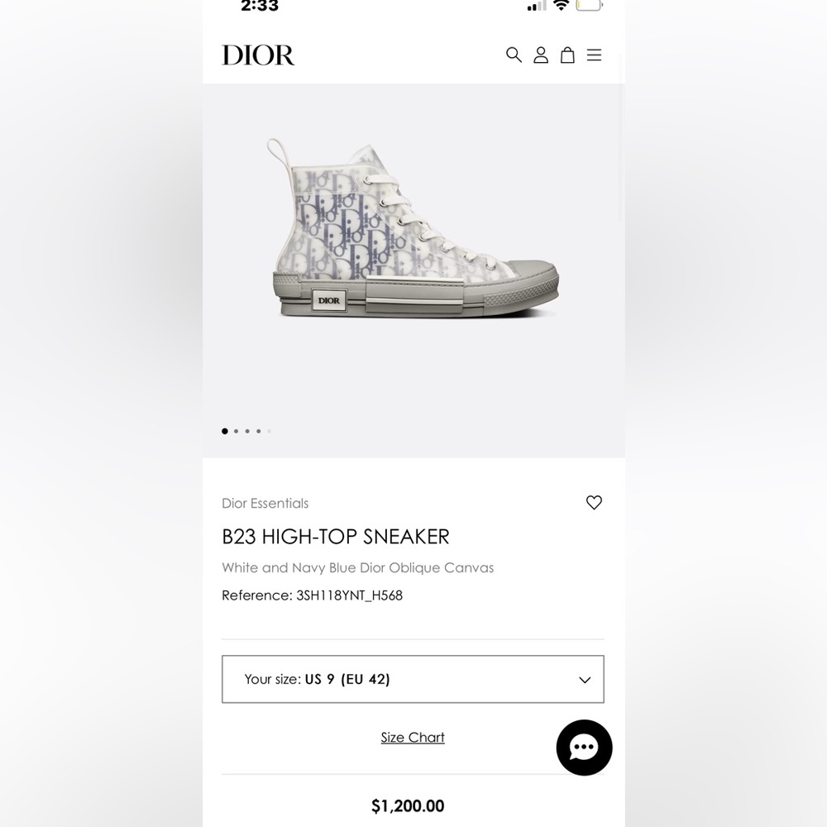Click the Dior logo
The image size is (827, 827).
(x=258, y=55)
